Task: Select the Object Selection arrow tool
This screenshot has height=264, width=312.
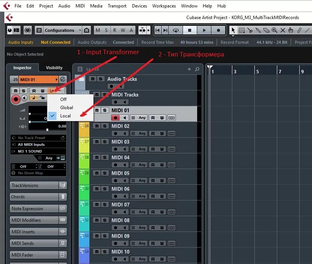Action: (x=233, y=30)
